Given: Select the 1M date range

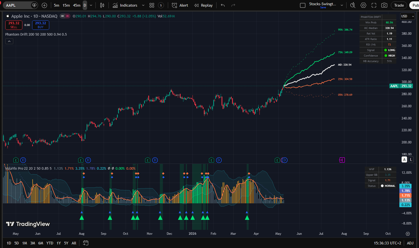Looking at the screenshot, I should coord(24,243).
